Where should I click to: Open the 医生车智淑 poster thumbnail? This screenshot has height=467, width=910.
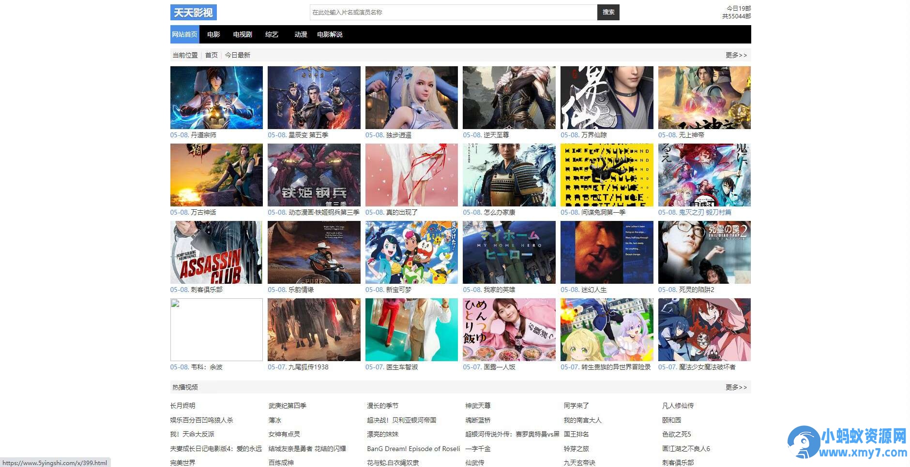tap(411, 330)
